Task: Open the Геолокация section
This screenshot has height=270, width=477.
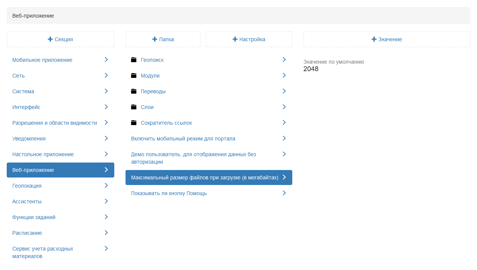Action: tap(27, 186)
